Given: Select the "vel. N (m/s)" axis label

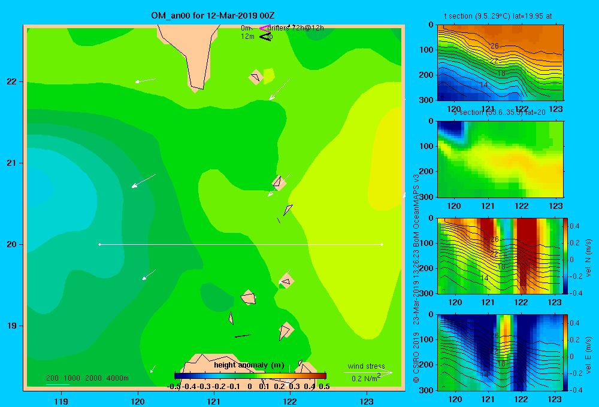Looking at the screenshot, I should click(588, 258).
